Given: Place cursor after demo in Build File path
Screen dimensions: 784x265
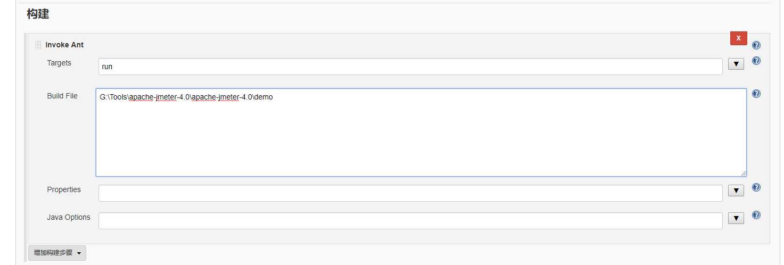Looking at the screenshot, I should pyautogui.click(x=274, y=97).
